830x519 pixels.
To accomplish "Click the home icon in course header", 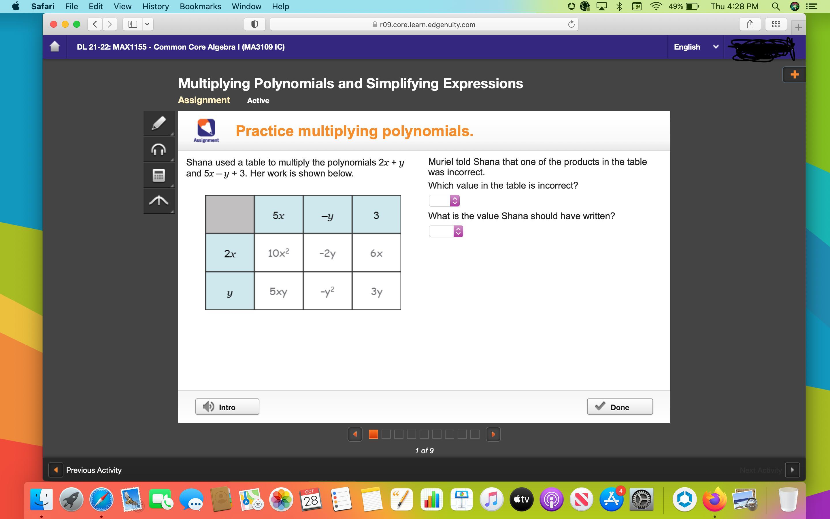I will click(55, 47).
